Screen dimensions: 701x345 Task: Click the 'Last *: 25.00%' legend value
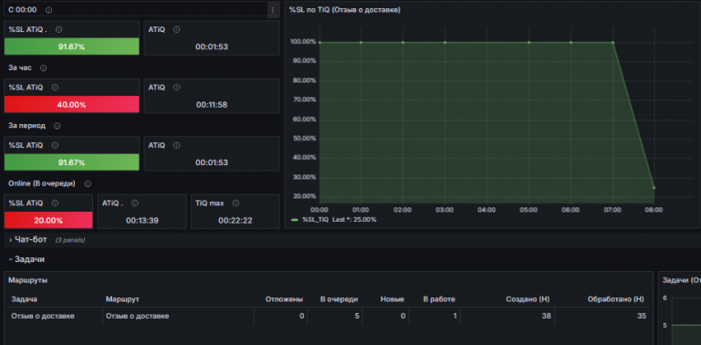[x=354, y=220]
